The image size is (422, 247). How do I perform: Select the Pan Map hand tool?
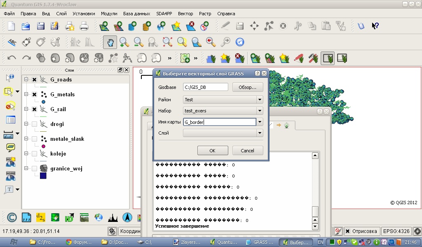(x=110, y=42)
